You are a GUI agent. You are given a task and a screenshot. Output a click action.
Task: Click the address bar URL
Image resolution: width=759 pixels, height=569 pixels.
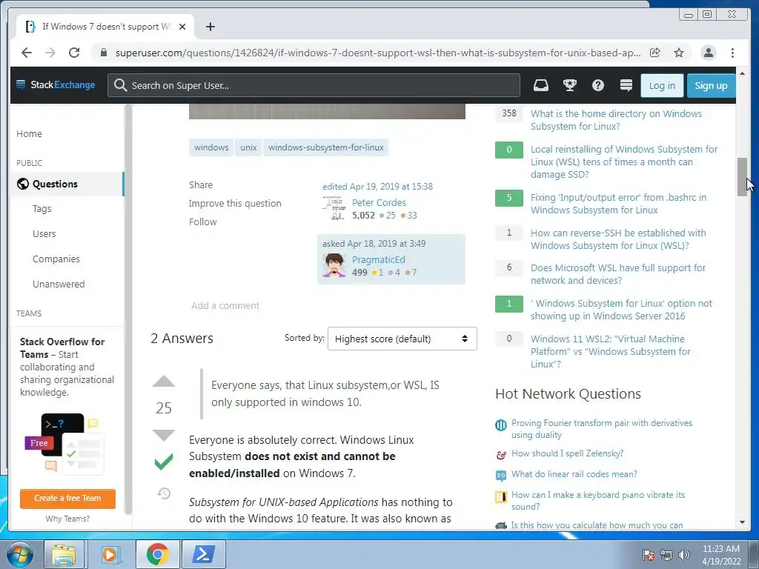click(x=377, y=53)
